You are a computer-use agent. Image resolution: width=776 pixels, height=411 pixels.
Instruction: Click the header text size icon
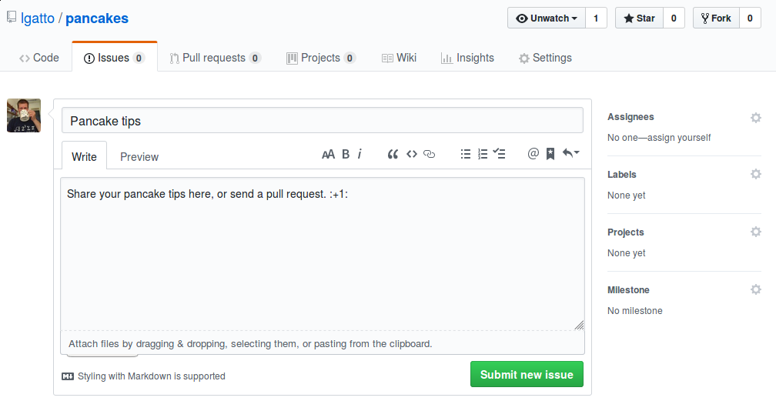coord(328,154)
